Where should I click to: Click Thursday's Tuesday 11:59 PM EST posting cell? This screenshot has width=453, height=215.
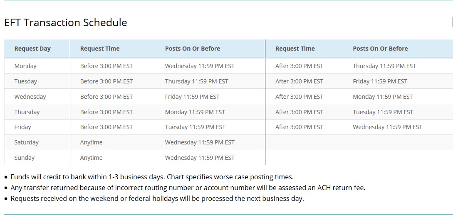383,112
